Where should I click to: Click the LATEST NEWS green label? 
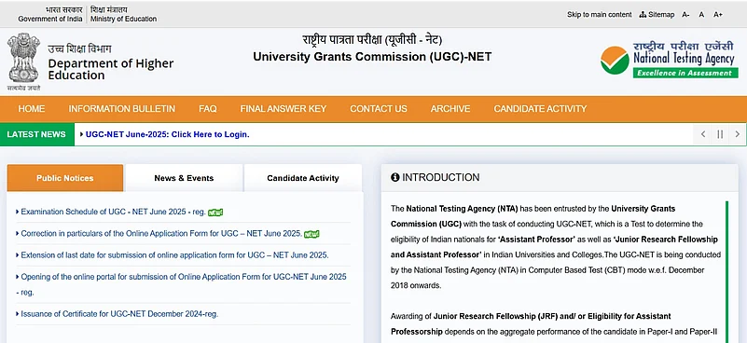(36, 134)
